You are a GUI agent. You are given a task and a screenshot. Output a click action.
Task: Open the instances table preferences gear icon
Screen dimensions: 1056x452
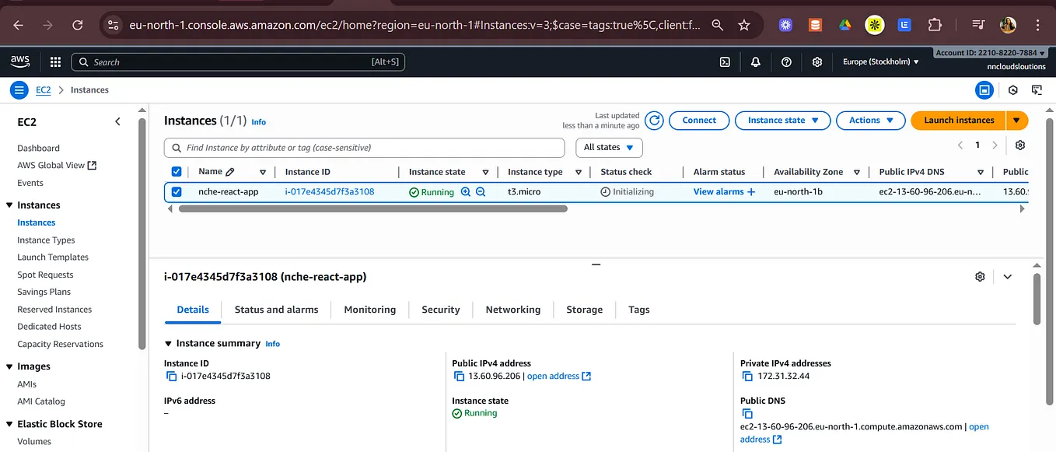coord(1019,145)
